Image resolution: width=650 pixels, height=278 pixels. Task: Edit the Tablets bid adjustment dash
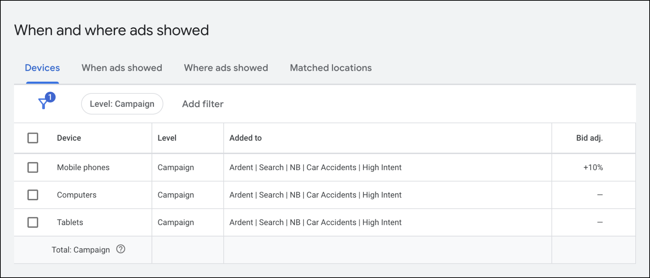coord(600,222)
